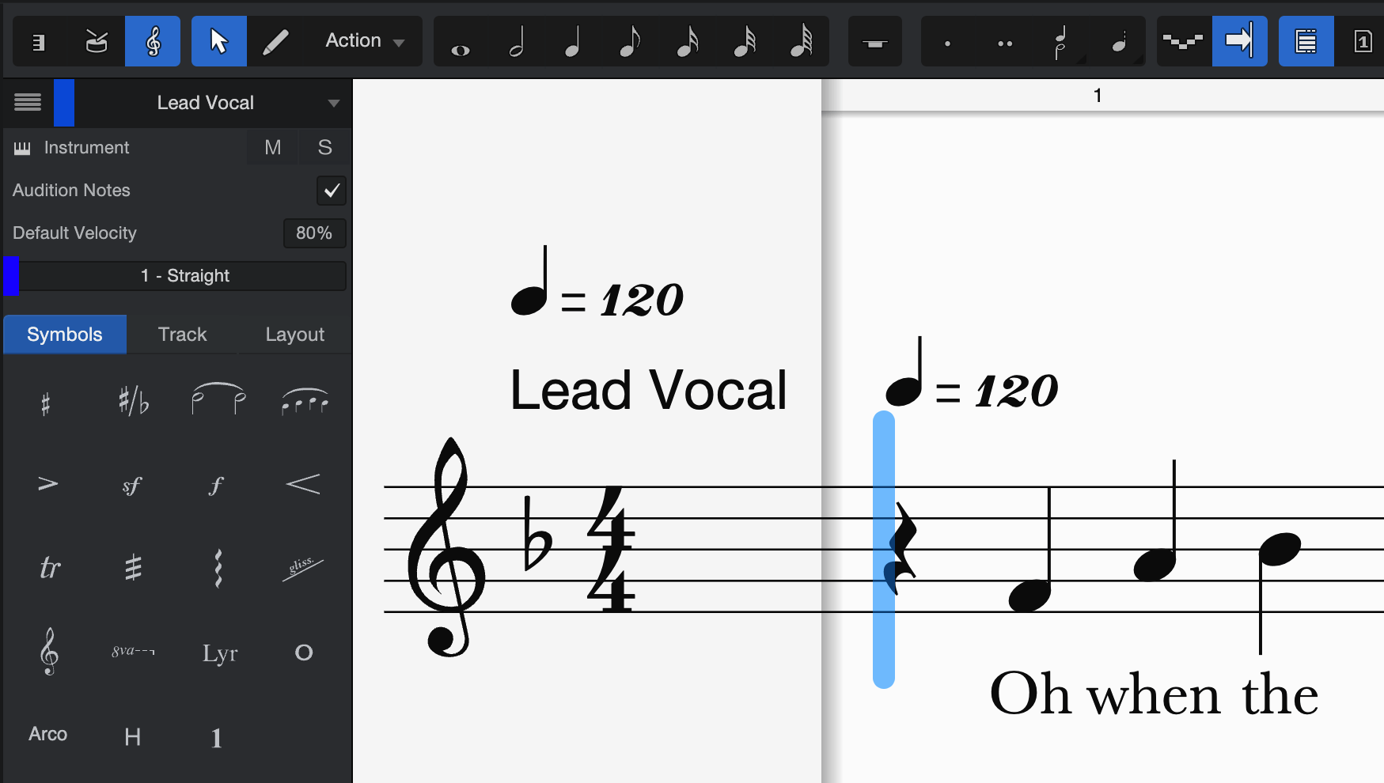Mute the Lead Vocal track

272,148
